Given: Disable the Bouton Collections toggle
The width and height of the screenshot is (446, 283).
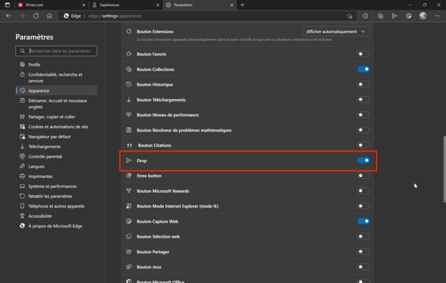Looking at the screenshot, I should tap(363, 69).
